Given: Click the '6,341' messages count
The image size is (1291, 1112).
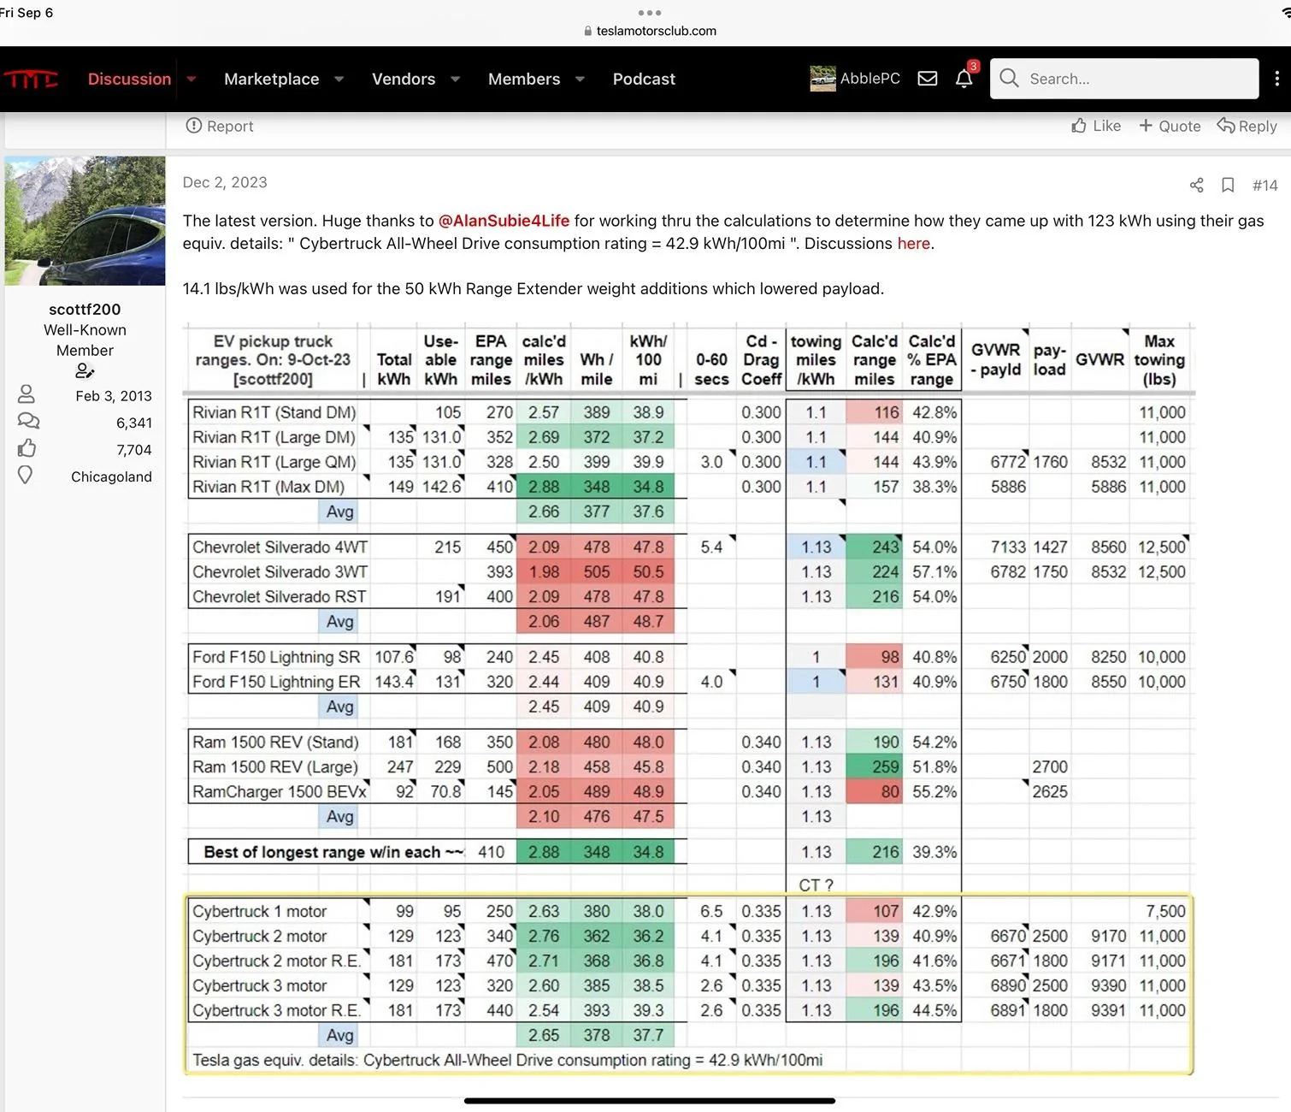Looking at the screenshot, I should pos(134,423).
